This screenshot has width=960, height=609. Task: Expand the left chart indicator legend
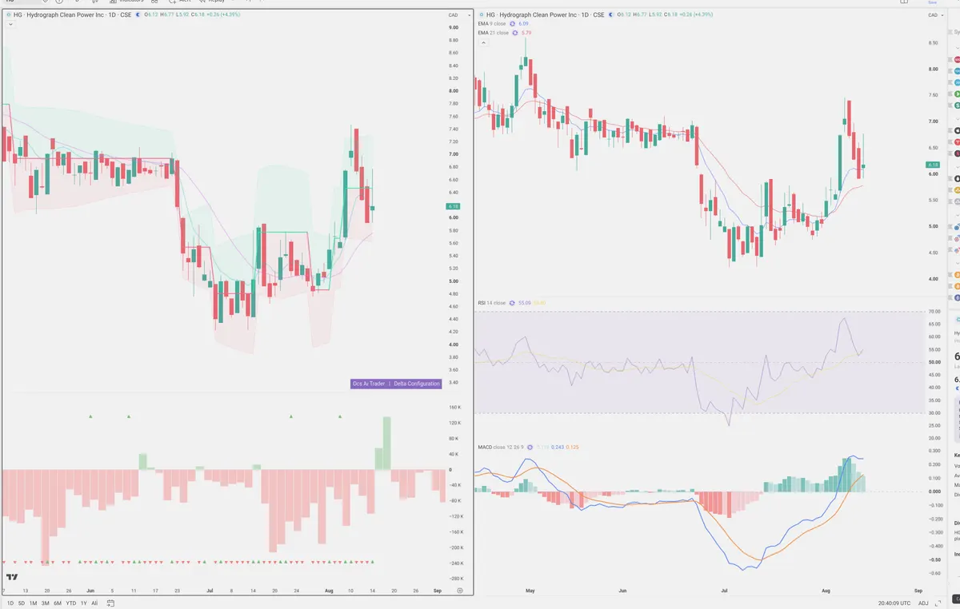[10, 24]
